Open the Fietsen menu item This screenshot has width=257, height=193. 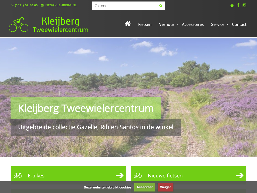(145, 24)
